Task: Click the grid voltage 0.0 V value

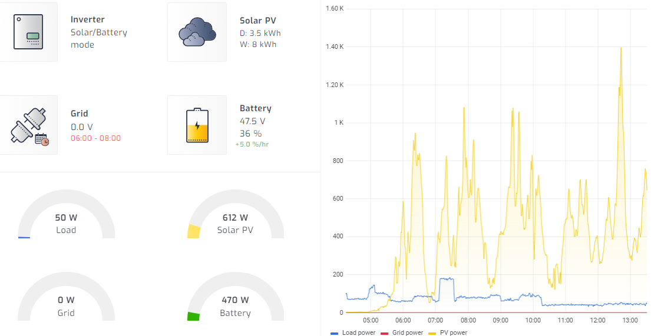Action: 82,127
